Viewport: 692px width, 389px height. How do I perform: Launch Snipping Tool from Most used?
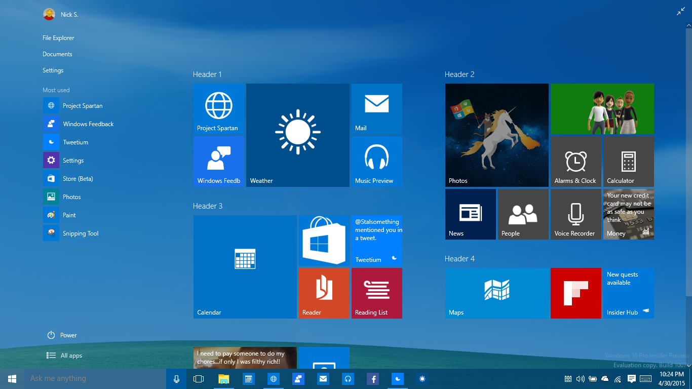(x=71, y=234)
